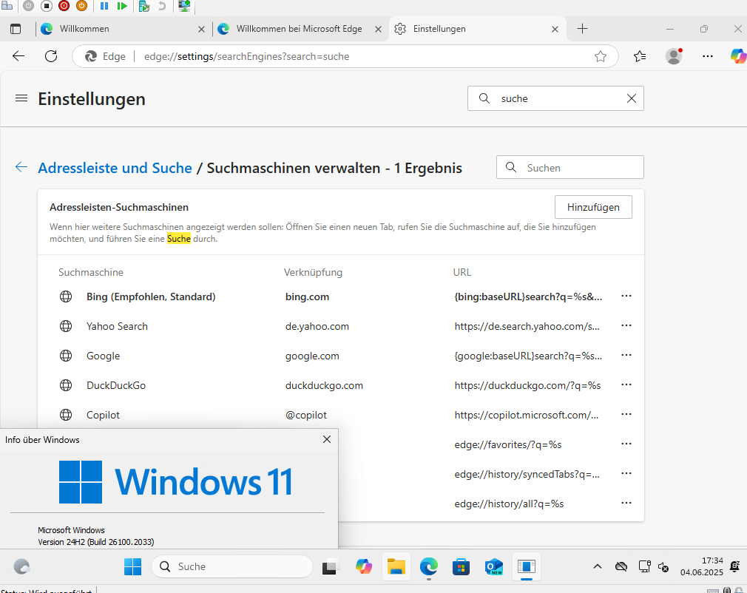The width and height of the screenshot is (747, 593).
Task: Open more actions for edge://history/syncedTabs row
Action: [626, 473]
